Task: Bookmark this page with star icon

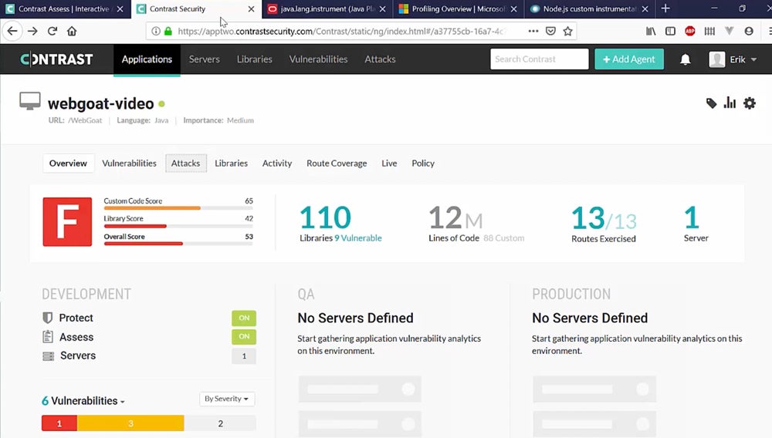Action: pyautogui.click(x=567, y=32)
